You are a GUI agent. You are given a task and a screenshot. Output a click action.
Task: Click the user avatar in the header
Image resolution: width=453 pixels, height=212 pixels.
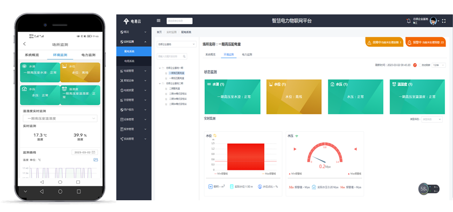[x=433, y=21]
